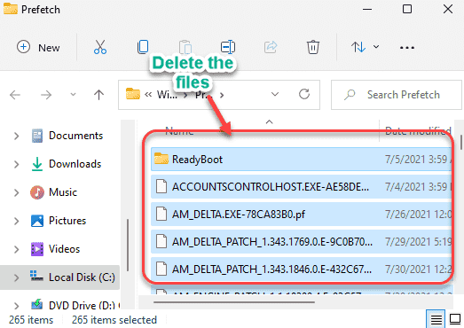The width and height of the screenshot is (464, 328).
Task: Open the recent locations chevron
Action: pyautogui.click(x=73, y=95)
